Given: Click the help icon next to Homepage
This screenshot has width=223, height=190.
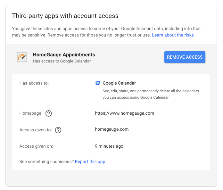Looking at the screenshot, I should tap(48, 113).
